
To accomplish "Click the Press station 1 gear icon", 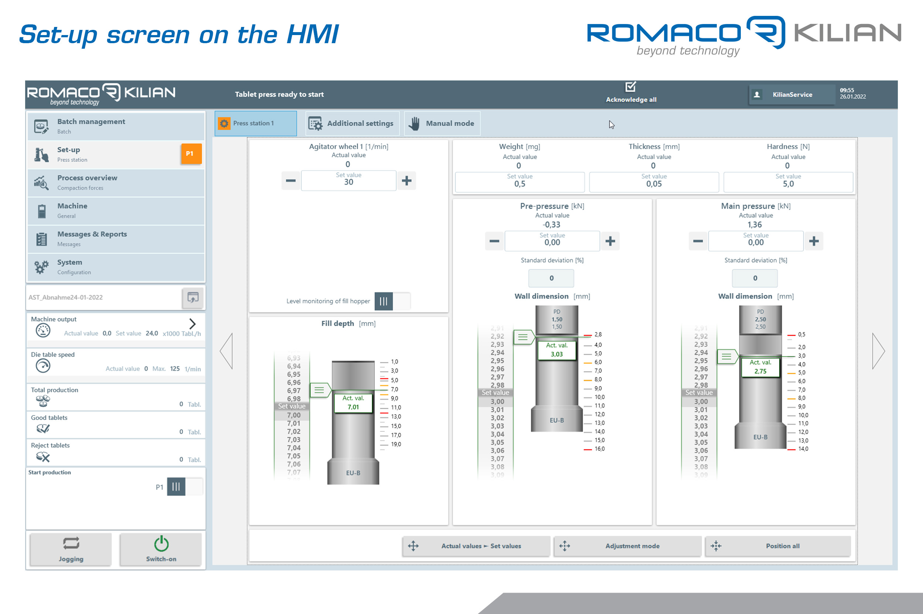I will [224, 123].
